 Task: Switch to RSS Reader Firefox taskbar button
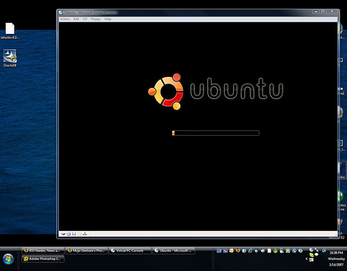(42, 251)
